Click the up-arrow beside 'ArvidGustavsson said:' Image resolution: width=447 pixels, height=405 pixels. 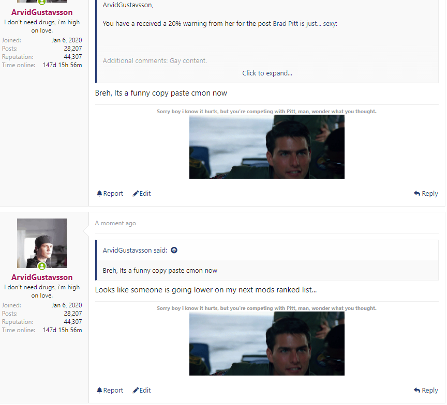(x=174, y=251)
